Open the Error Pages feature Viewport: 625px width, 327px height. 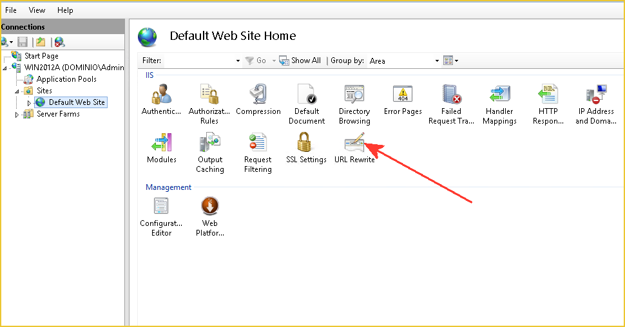[x=403, y=100]
